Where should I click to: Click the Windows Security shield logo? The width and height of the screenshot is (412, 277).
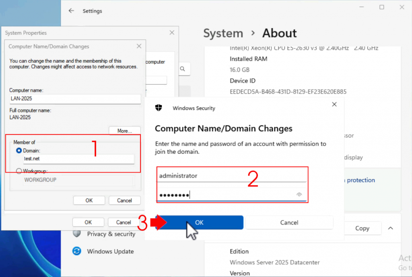[158, 108]
